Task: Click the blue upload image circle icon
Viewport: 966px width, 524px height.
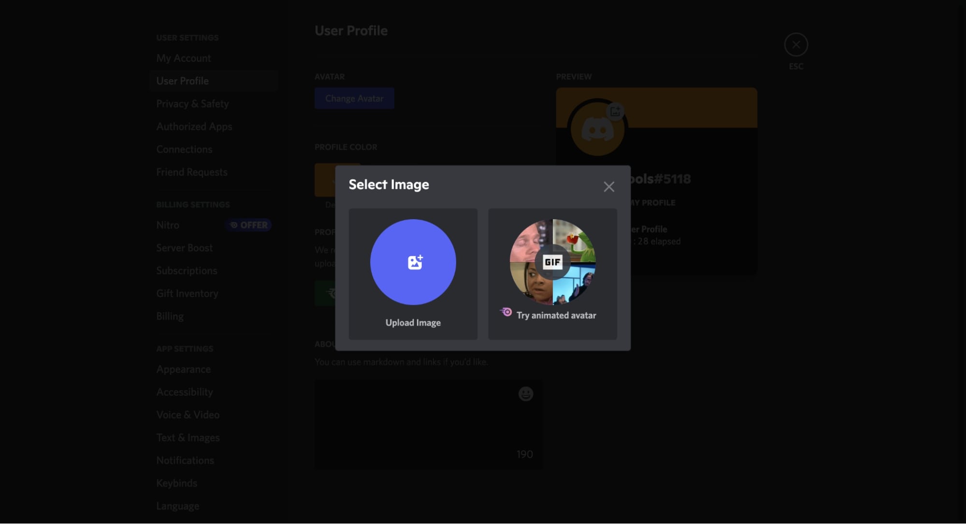Action: click(x=413, y=262)
